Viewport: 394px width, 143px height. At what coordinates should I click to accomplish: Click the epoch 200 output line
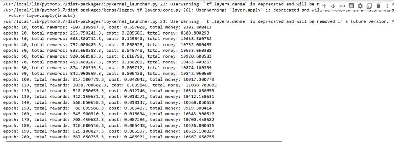click(109, 137)
